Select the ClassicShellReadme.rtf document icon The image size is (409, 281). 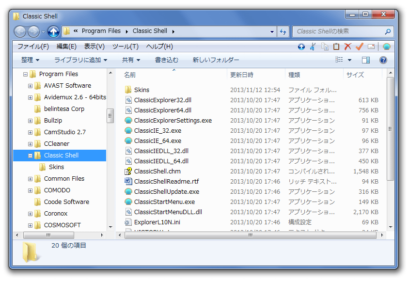128,181
